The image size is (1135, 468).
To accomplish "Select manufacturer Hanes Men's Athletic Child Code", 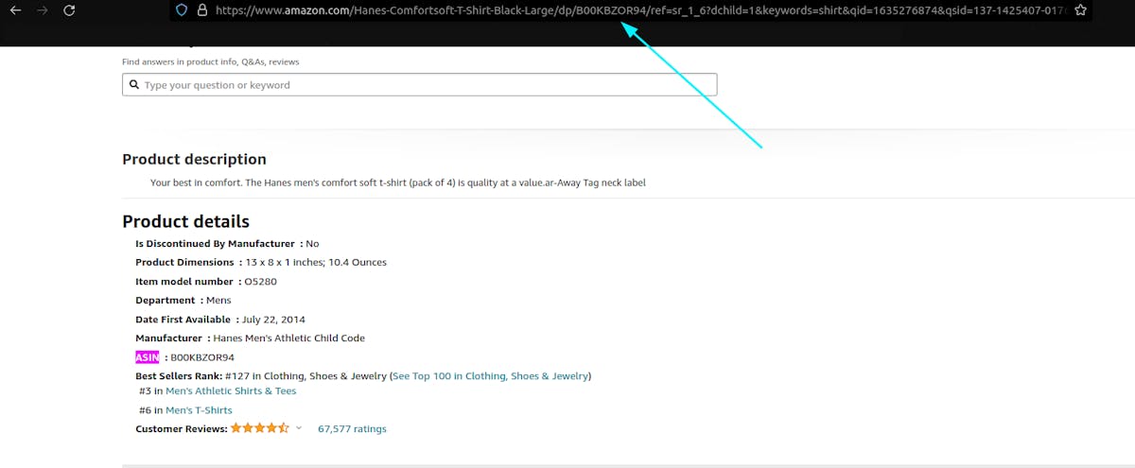I will tap(289, 338).
